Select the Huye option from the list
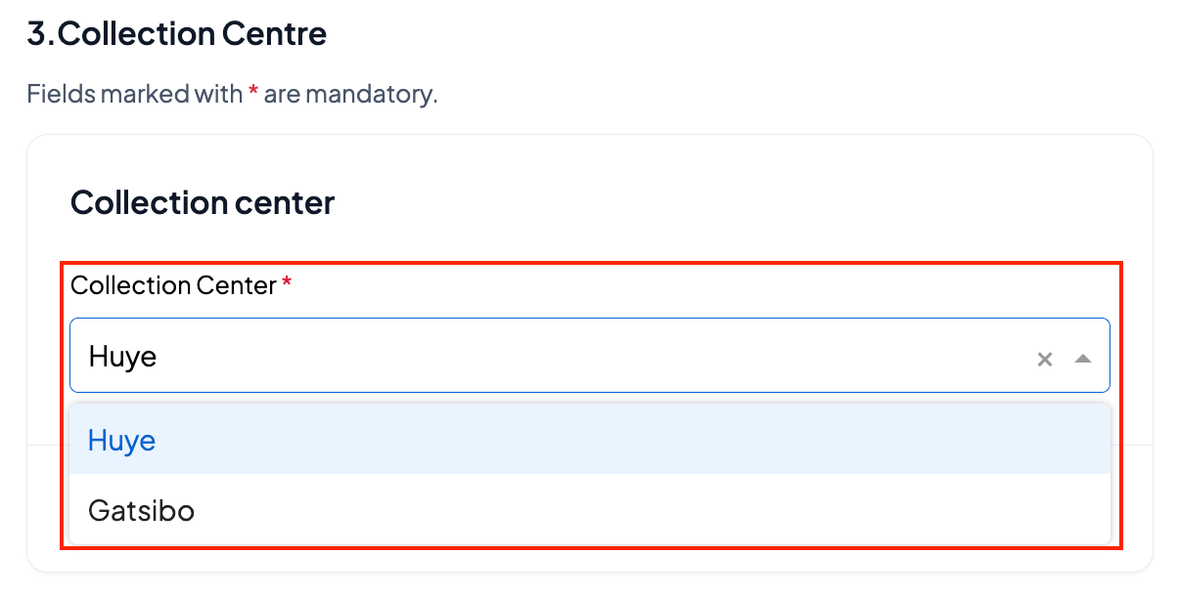 click(590, 441)
